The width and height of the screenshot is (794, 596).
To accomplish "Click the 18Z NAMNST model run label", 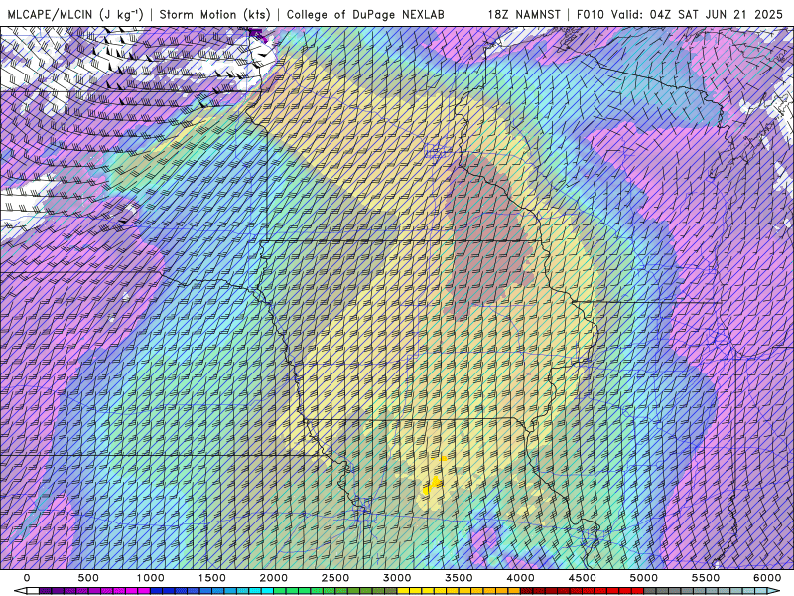I will 524,14.
